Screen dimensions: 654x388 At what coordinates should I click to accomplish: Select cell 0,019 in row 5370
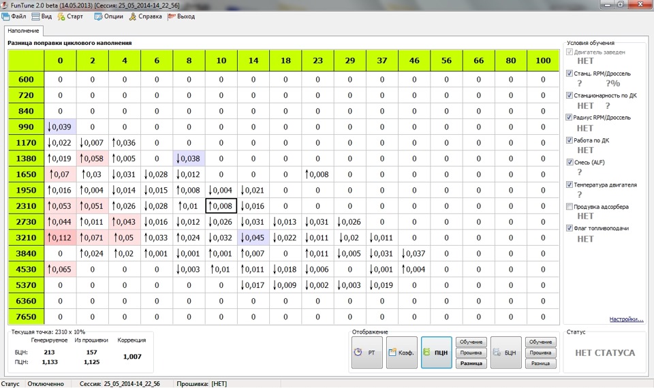382,285
